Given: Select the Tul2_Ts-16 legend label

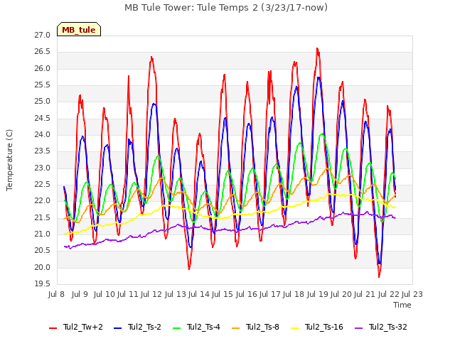Looking at the screenshot, I should pos(324,327).
